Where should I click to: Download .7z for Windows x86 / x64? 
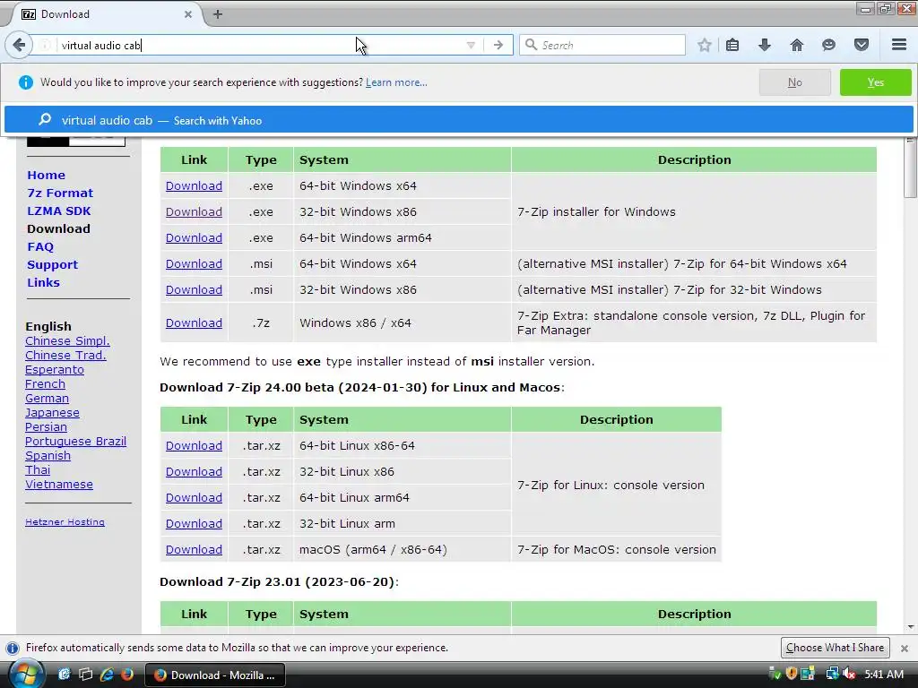tap(194, 322)
